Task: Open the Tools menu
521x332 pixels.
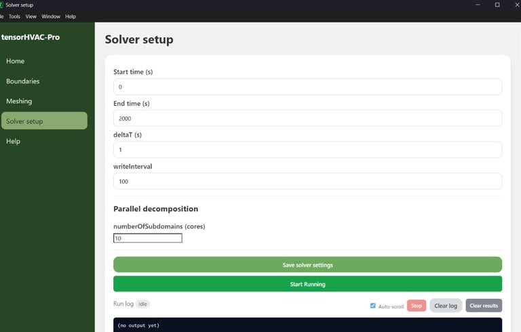Action: tap(14, 16)
